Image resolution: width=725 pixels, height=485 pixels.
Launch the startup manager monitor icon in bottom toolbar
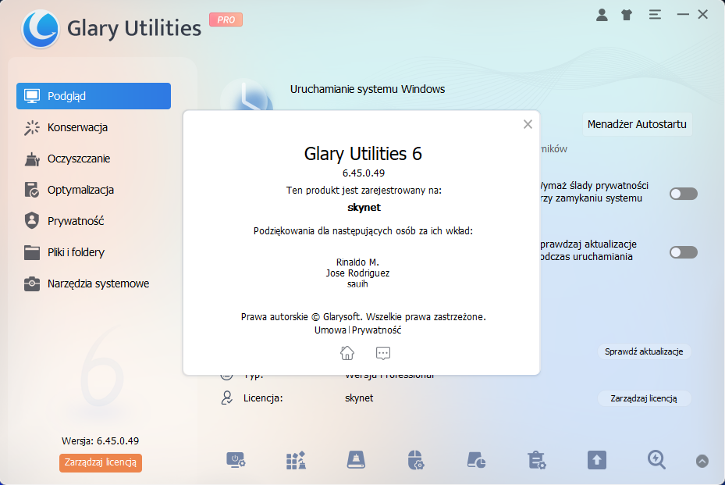pyautogui.click(x=236, y=461)
